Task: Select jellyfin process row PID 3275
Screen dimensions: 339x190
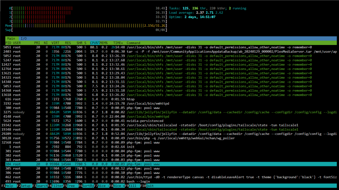Action: [169, 112]
